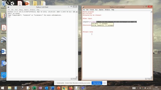The width and height of the screenshot is (161, 90).
Task: Open Edit menu in Python Shell
Action: [x=12, y=10]
